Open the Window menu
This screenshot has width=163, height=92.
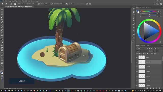tap(33, 1)
